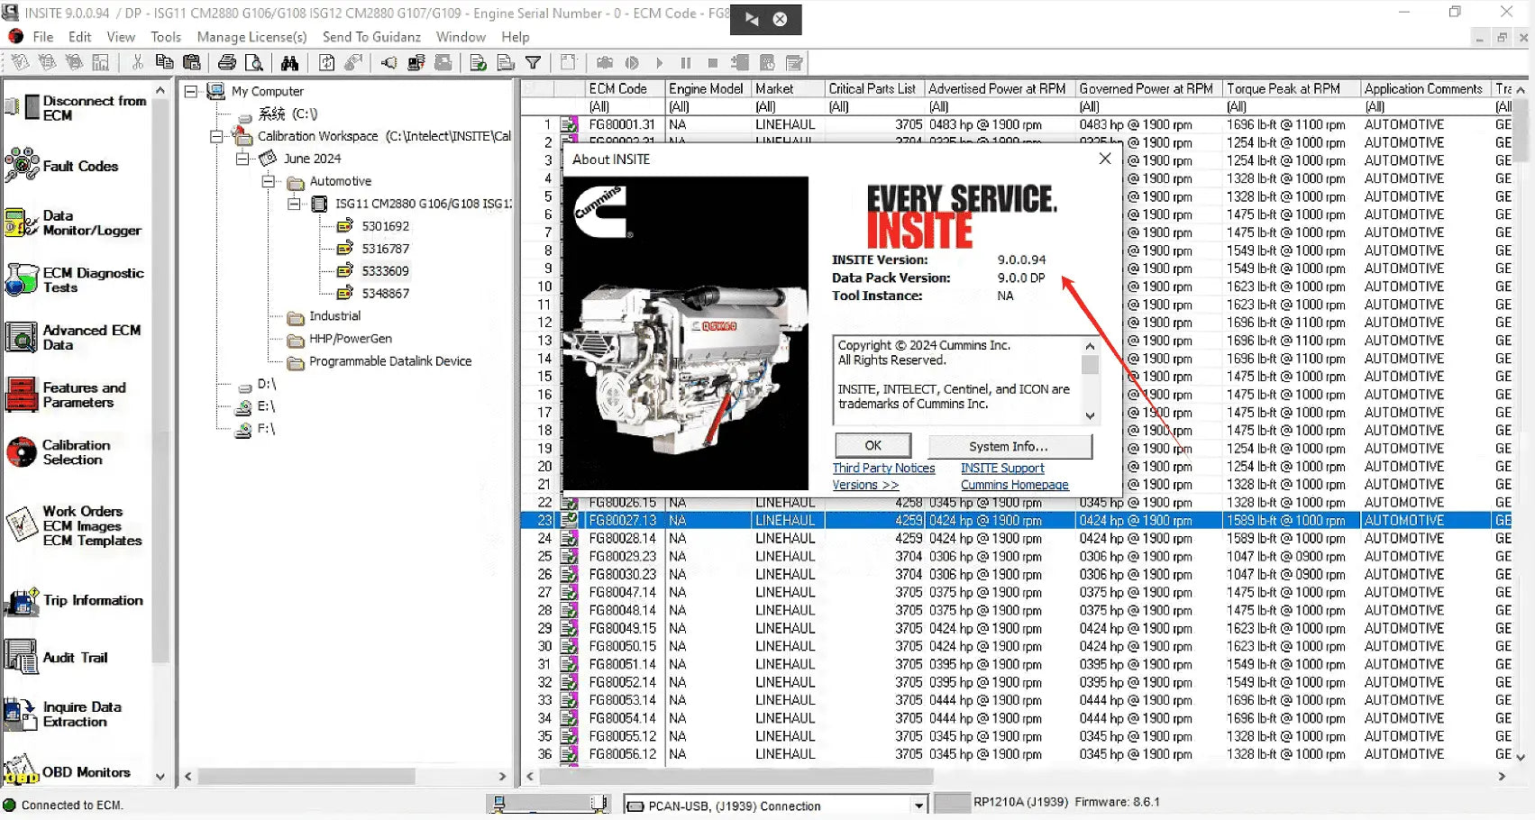Open the Tools menu
Screen dimensions: 1535x820
165,37
